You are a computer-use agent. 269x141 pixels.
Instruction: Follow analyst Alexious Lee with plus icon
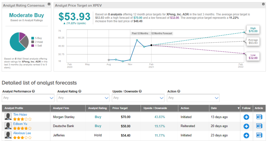pyautogui.click(x=246, y=135)
